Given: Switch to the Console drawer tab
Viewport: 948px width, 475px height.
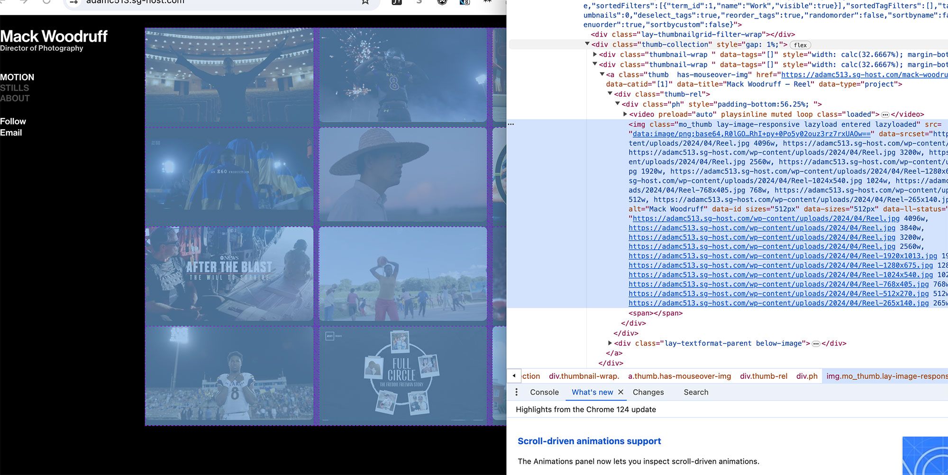Looking at the screenshot, I should click(x=544, y=392).
